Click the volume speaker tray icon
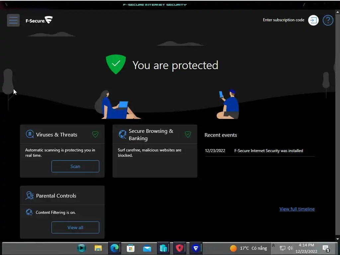 290,248
